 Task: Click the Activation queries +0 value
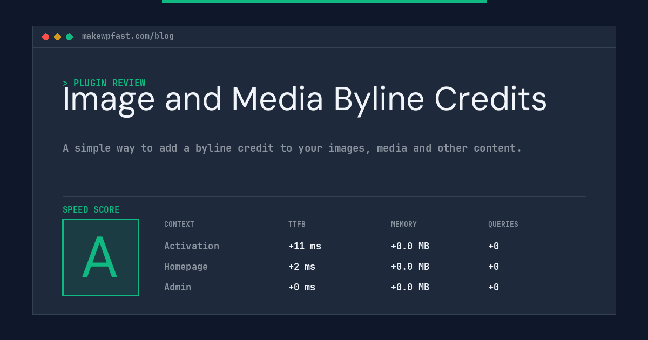tap(494, 246)
